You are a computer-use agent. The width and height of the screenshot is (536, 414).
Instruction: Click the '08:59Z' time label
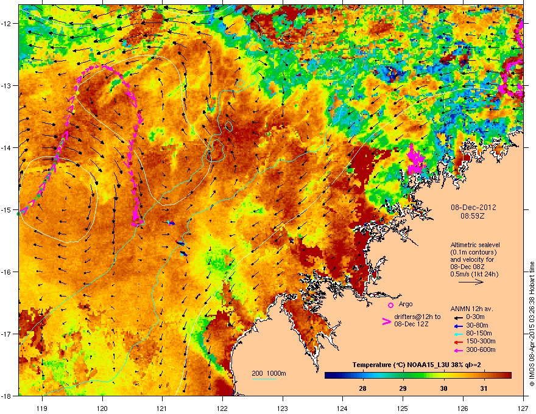tap(473, 216)
